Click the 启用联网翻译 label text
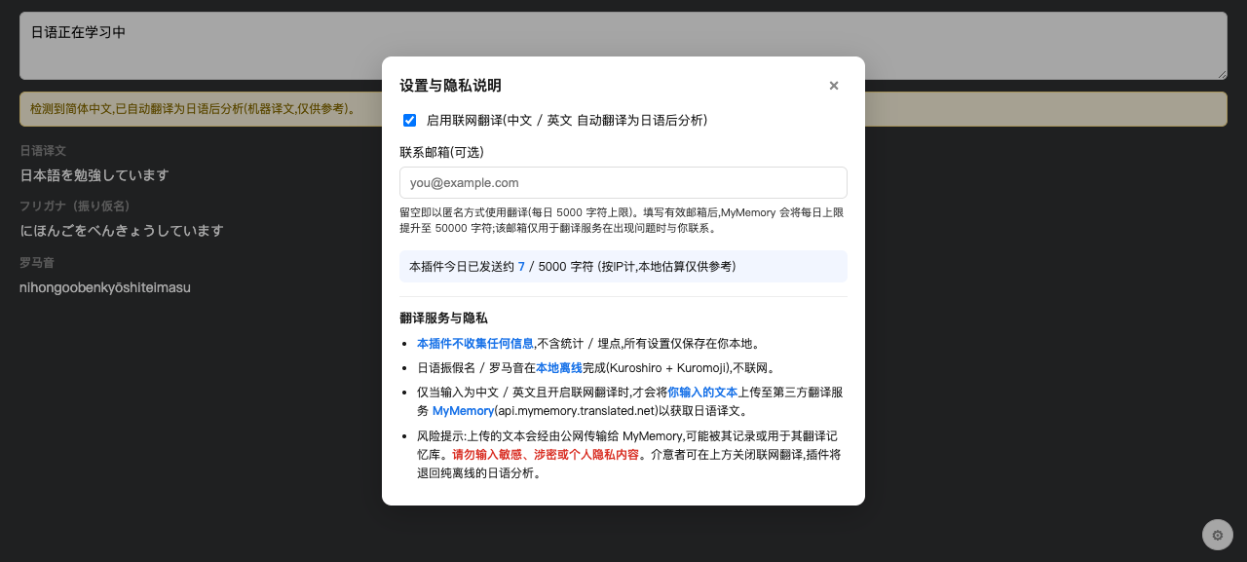This screenshot has height=562, width=1247. coord(567,121)
